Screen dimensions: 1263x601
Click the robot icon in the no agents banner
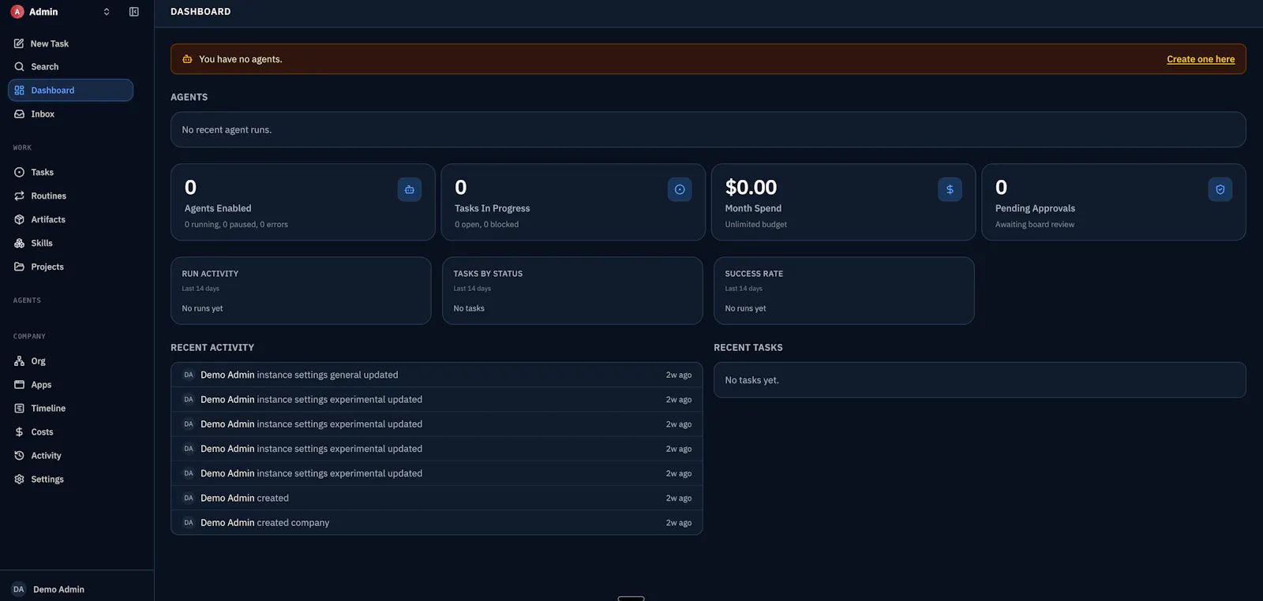pyautogui.click(x=187, y=59)
